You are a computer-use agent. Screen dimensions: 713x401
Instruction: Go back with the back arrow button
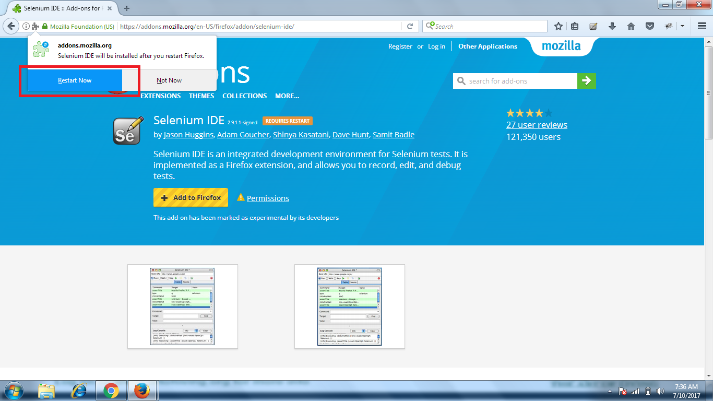pyautogui.click(x=10, y=26)
